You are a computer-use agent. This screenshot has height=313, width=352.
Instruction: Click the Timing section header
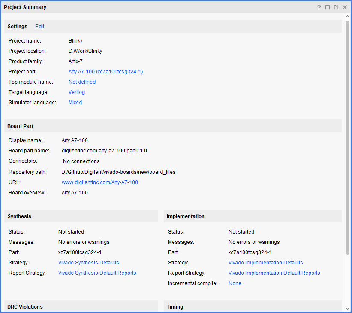(253, 306)
